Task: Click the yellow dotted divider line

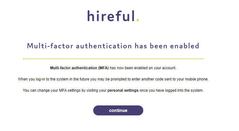Action: click(113, 59)
